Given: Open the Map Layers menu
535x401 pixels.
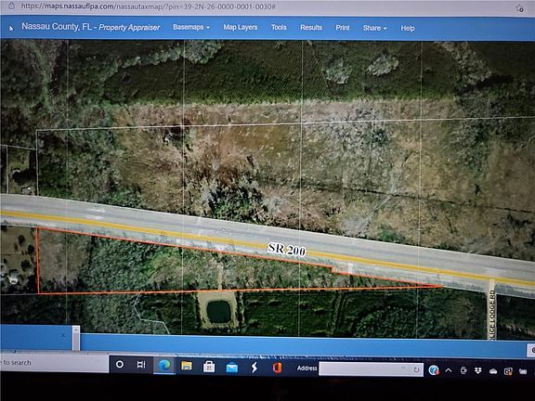Looking at the screenshot, I should point(241,27).
